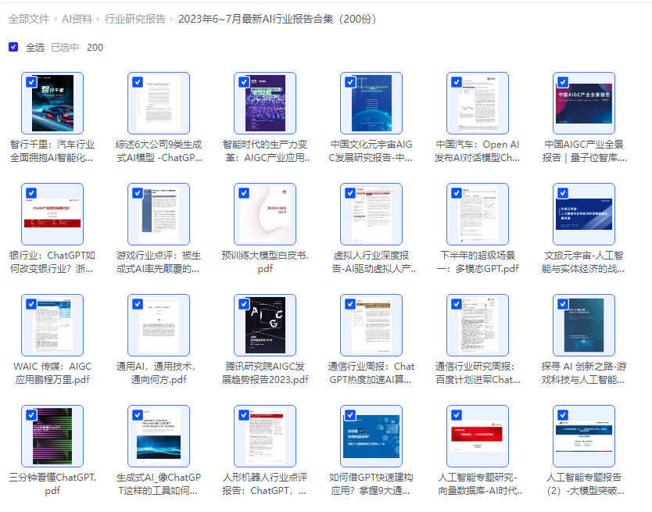
Task: Uncheck the 中国AIGC产业全景报告 file checkbox
Action: (563, 82)
